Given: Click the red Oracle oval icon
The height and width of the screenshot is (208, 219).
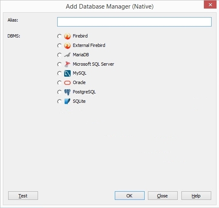Looking at the screenshot, I should pyautogui.click(x=67, y=83).
